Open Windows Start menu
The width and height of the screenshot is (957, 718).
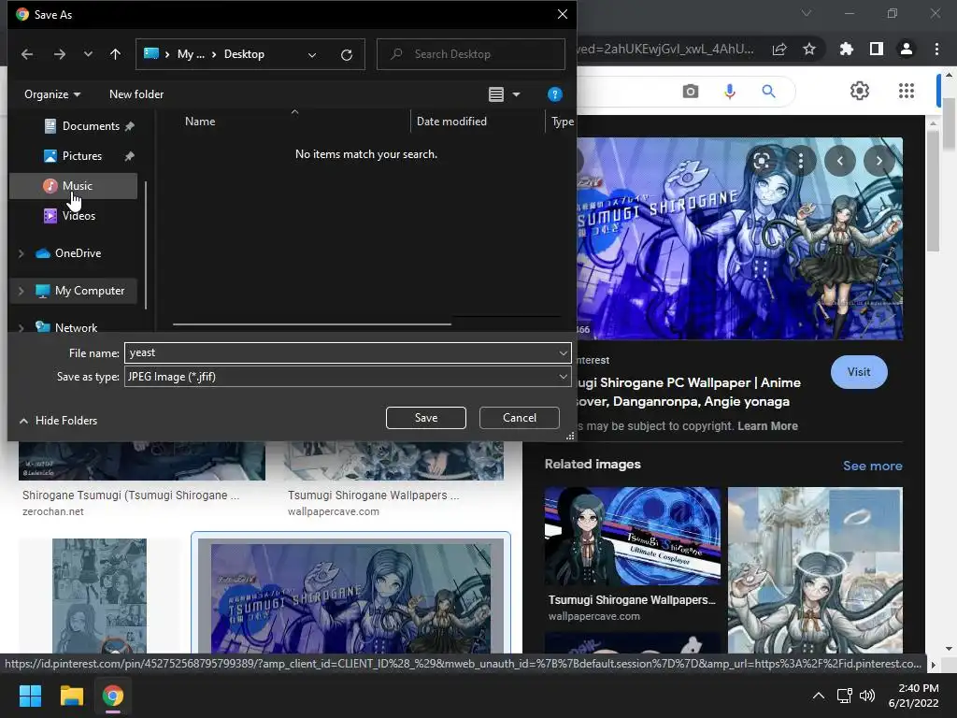[30, 696]
